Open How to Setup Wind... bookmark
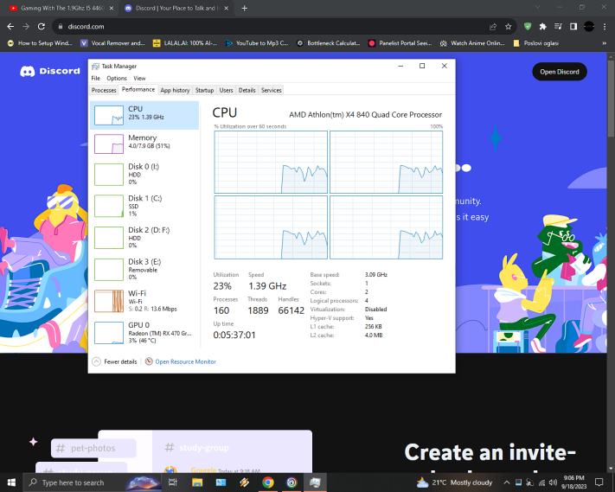 40,43
